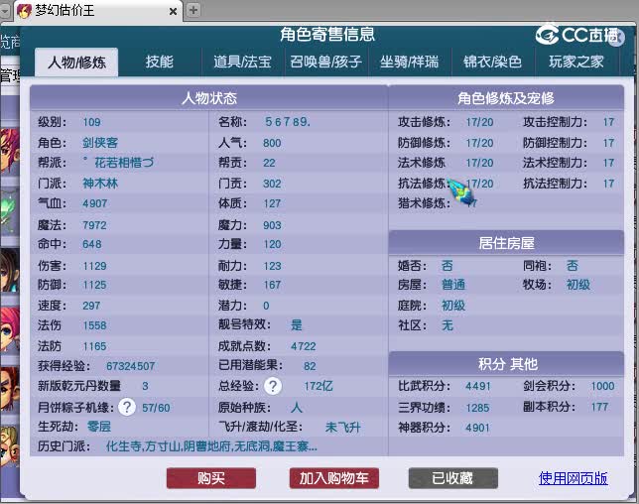Click the 角色修炼及宠修 section header
The height and width of the screenshot is (504, 639).
[506, 98]
